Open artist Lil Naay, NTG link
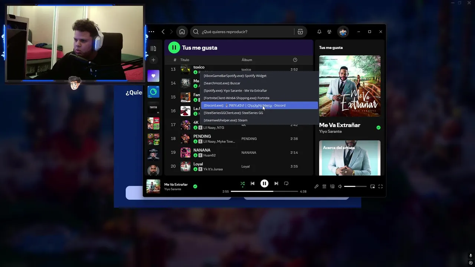The image size is (475, 267). click(214, 128)
